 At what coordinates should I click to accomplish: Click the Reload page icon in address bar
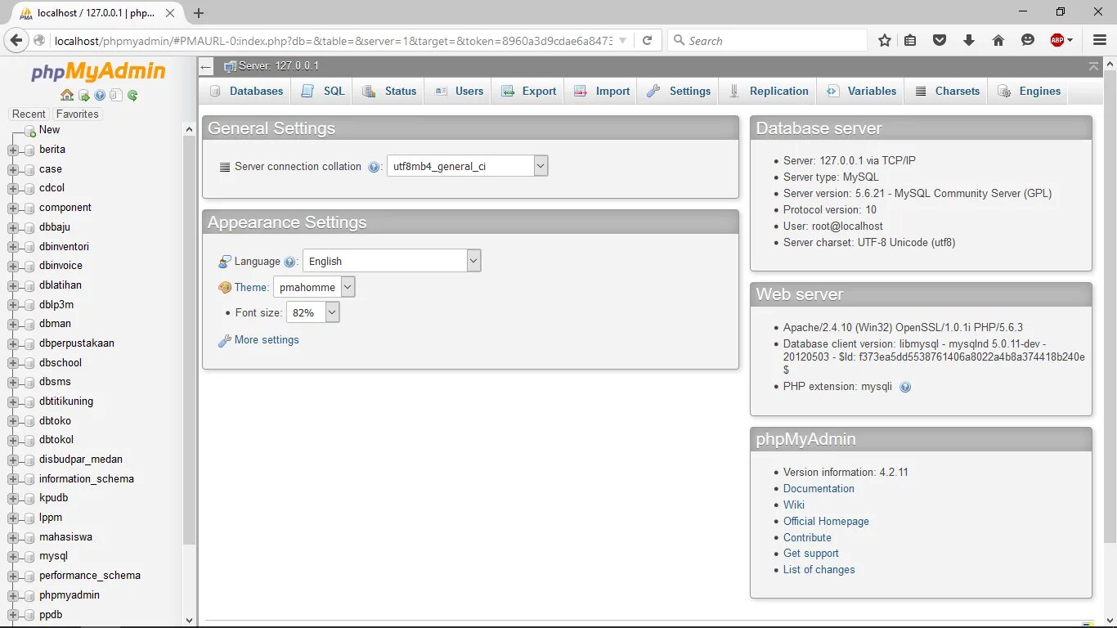(647, 40)
